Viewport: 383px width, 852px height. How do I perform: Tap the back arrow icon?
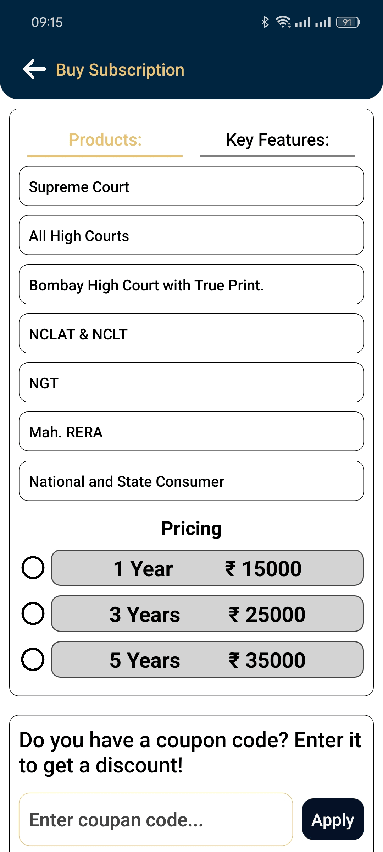tap(34, 69)
